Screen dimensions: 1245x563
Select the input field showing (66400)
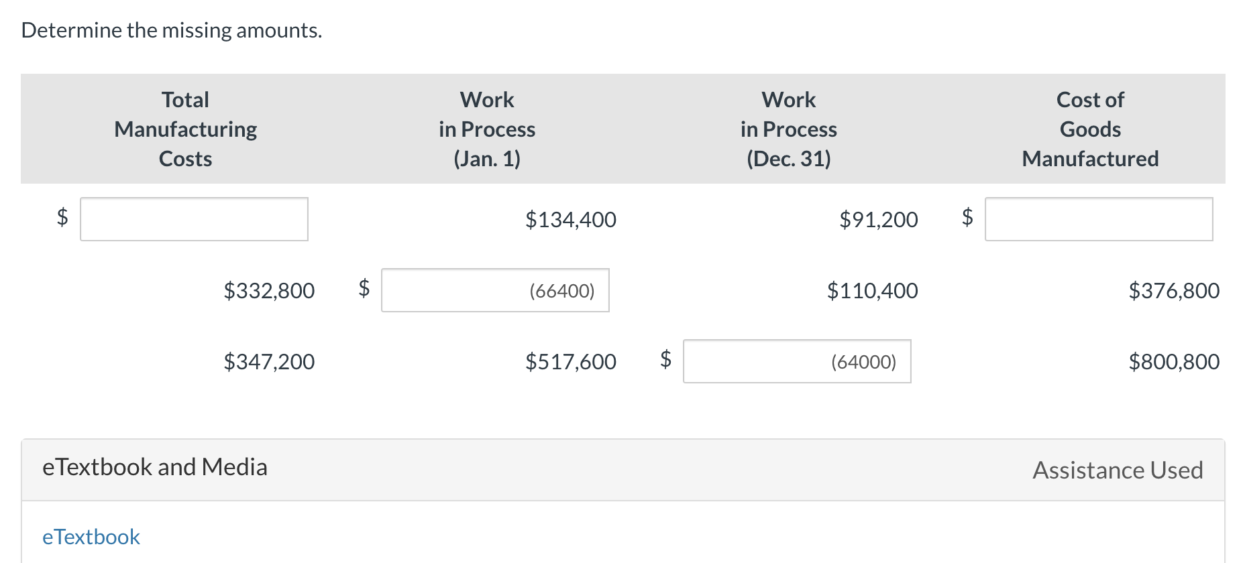[495, 290]
